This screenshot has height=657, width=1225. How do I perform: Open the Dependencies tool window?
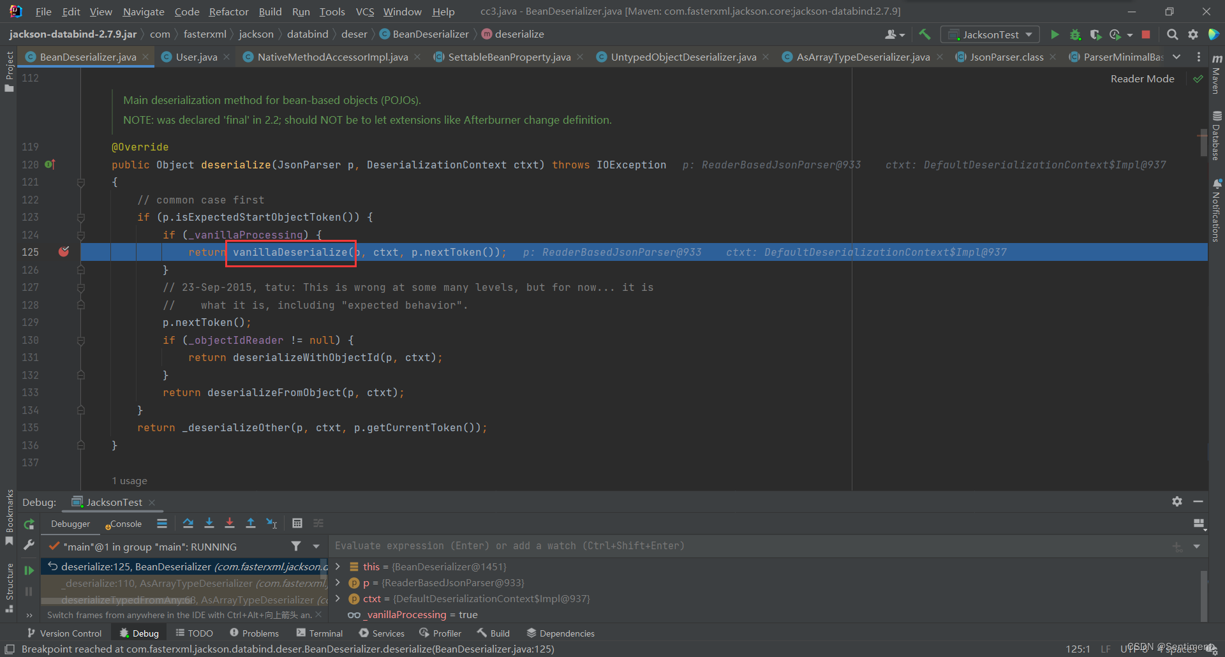click(561, 633)
